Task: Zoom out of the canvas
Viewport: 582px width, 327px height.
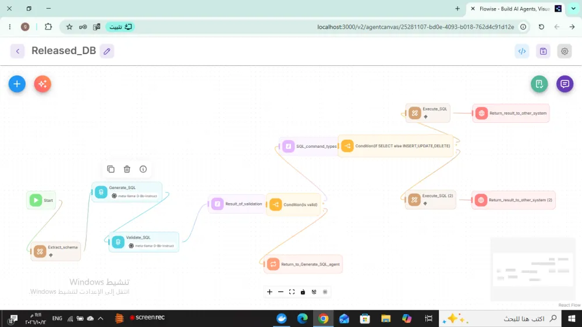Action: click(281, 292)
